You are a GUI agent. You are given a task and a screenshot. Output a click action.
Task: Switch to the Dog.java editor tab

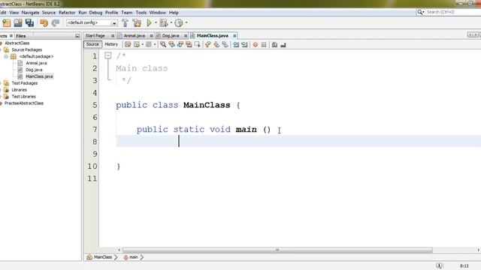pos(171,36)
